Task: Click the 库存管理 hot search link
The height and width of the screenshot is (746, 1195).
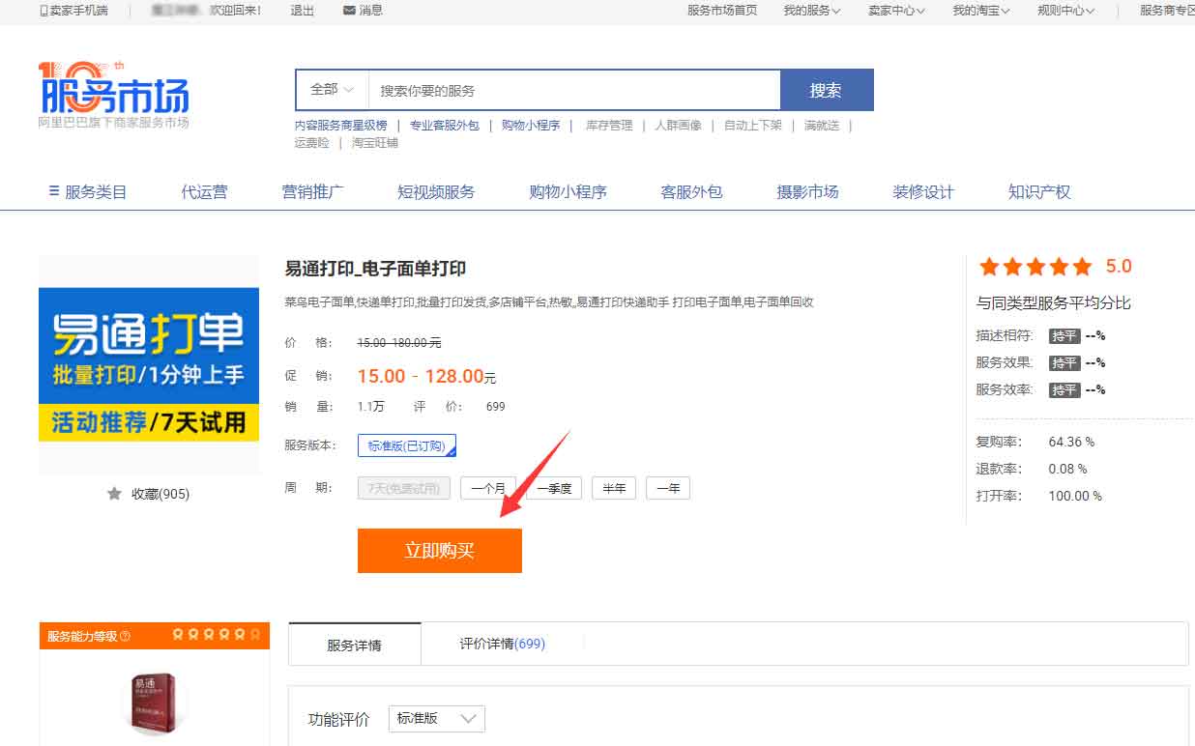Action: click(609, 126)
